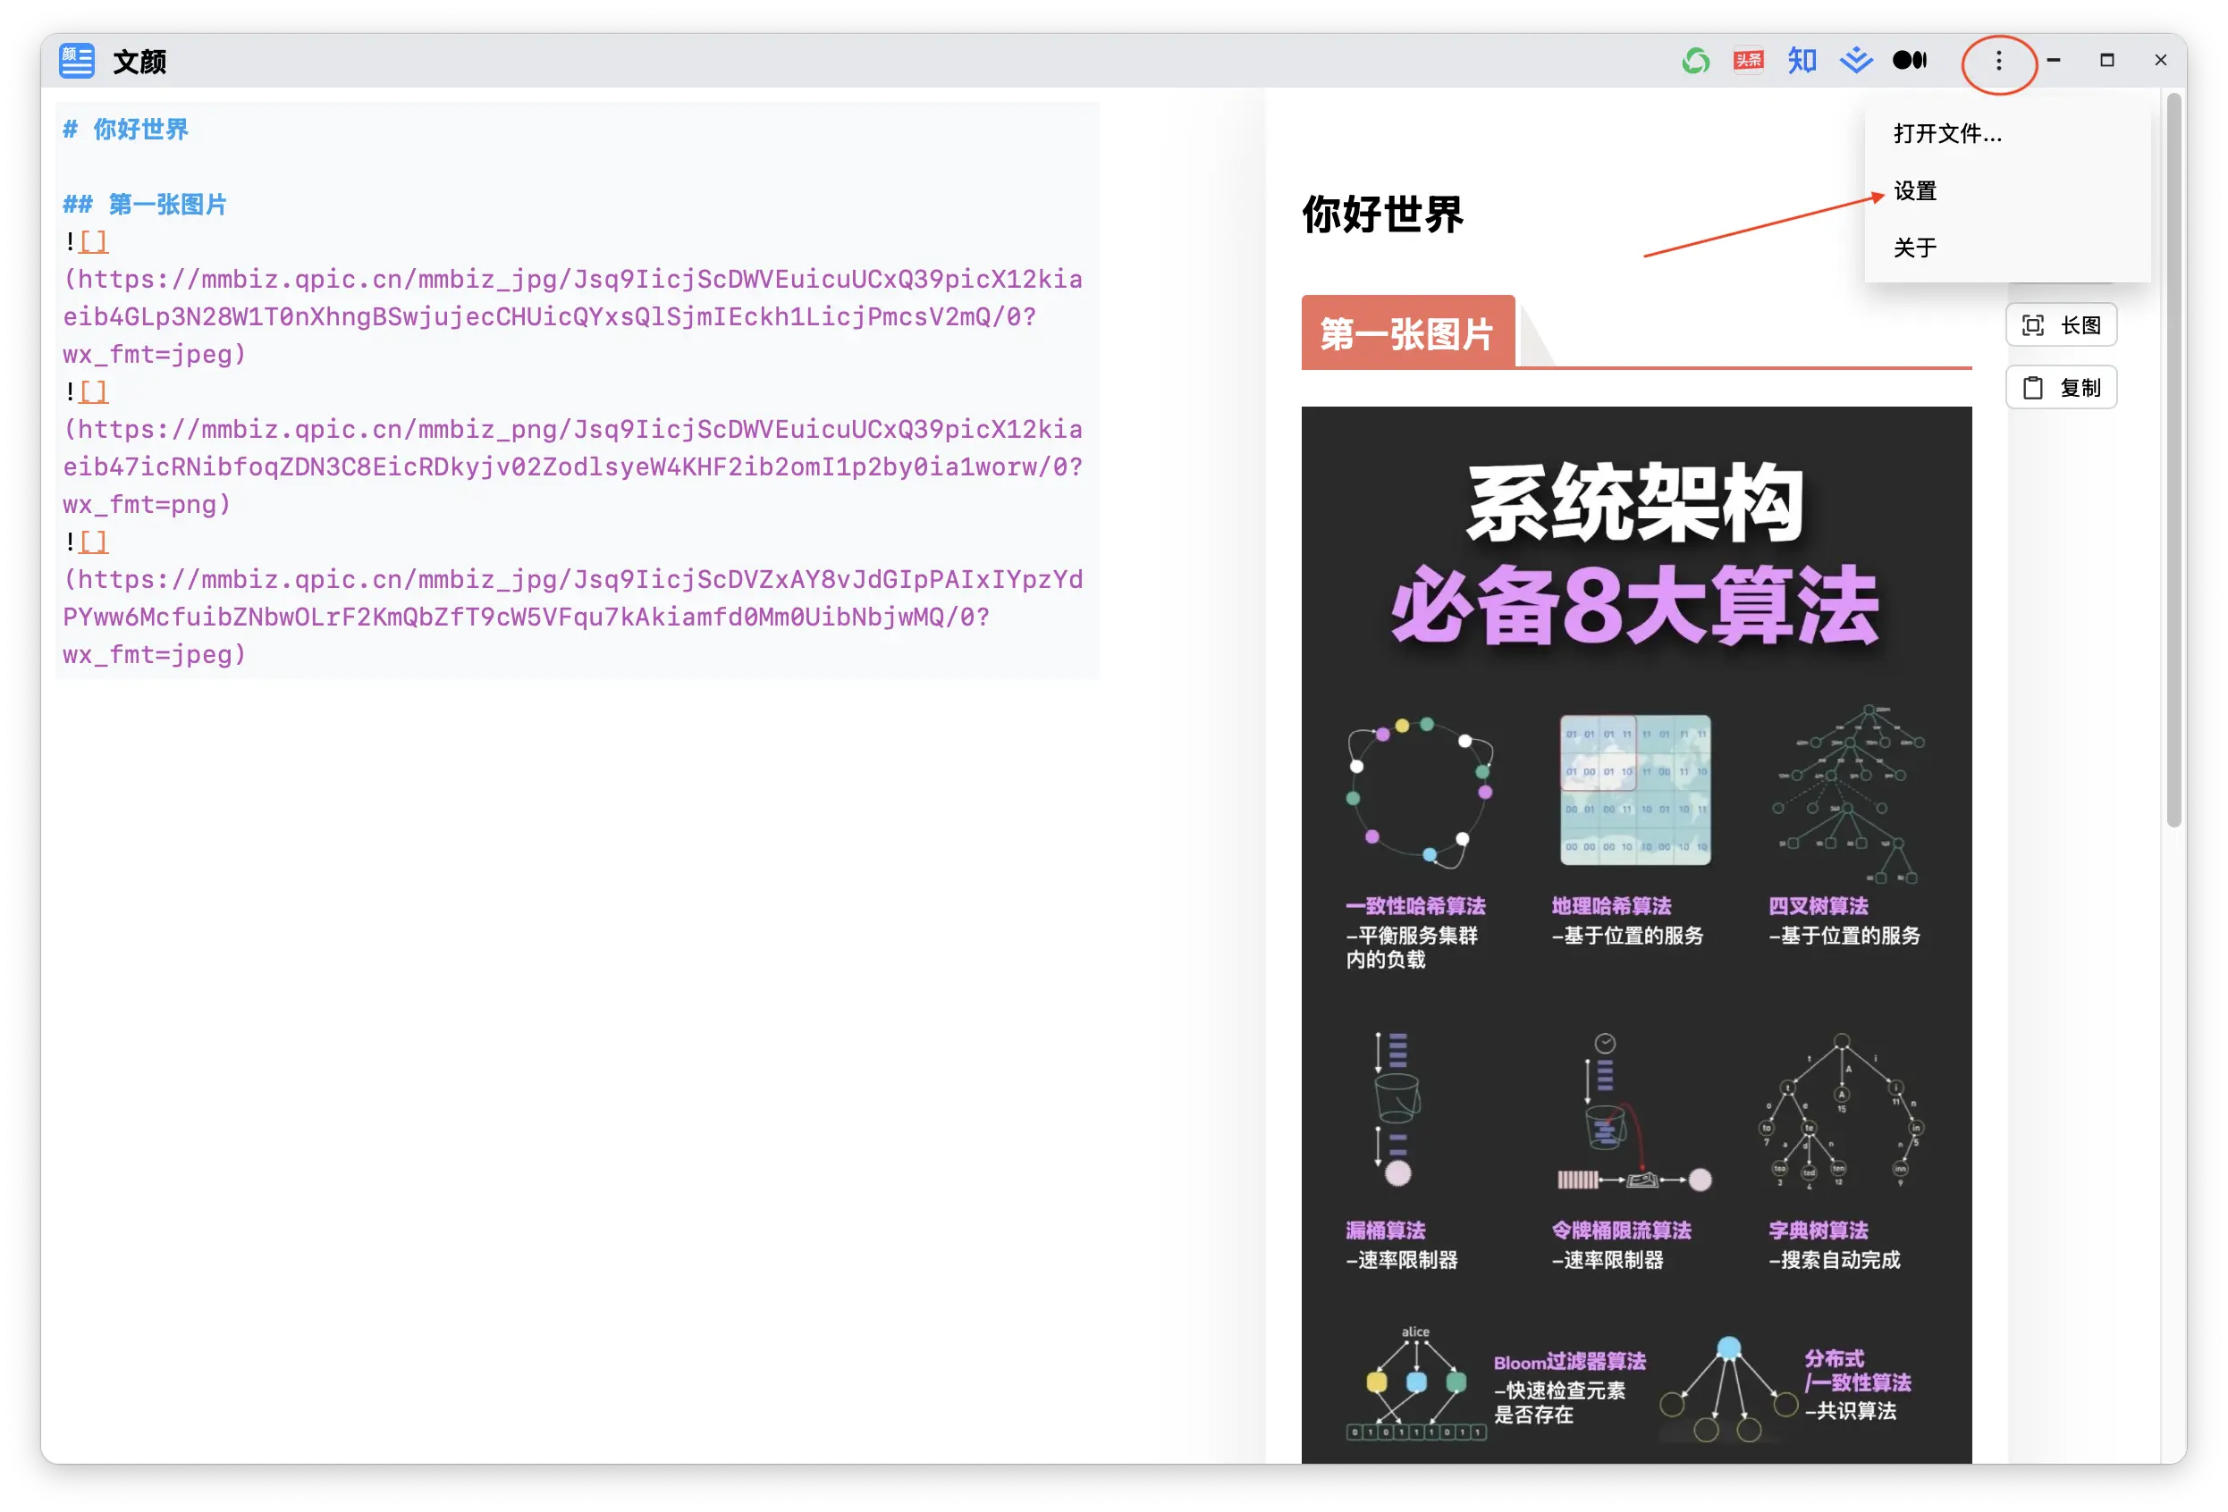The height and width of the screenshot is (1512, 2228).
Task: Click the 长图 long image button
Action: tap(2061, 326)
